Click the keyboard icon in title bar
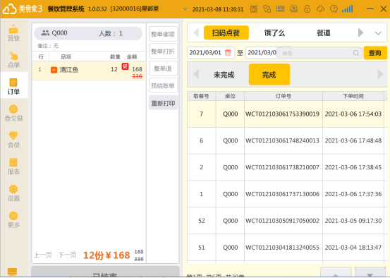 280,9
